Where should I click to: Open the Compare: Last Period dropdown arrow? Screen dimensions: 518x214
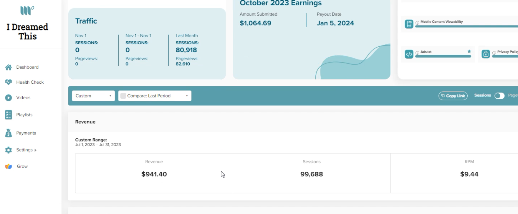187,96
